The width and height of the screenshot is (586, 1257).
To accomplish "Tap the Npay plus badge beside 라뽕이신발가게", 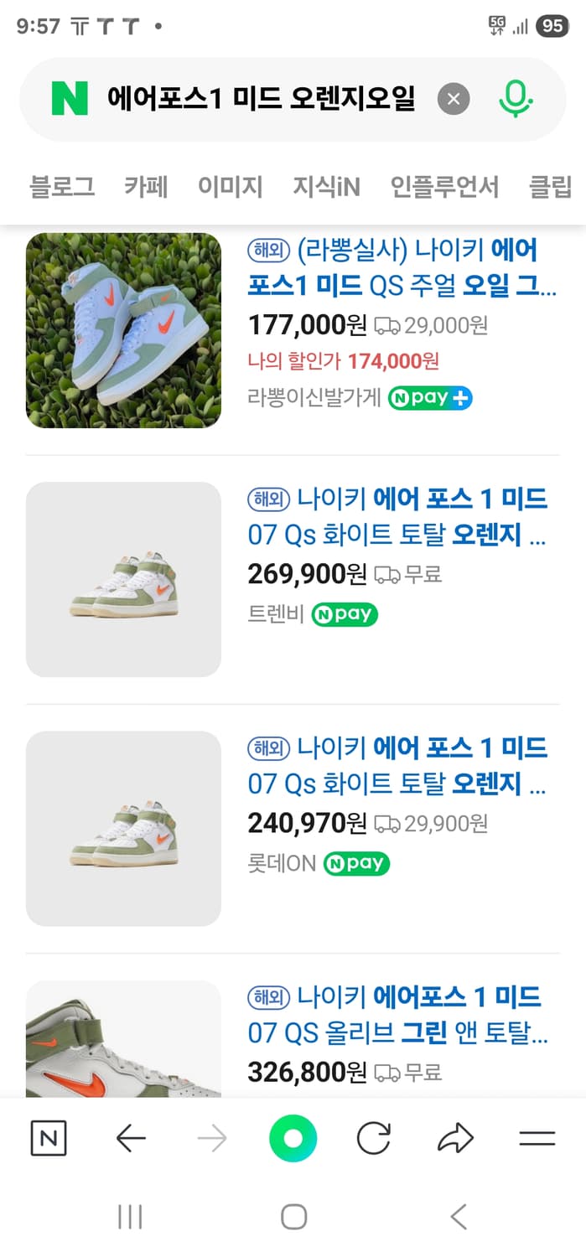I will coord(430,397).
